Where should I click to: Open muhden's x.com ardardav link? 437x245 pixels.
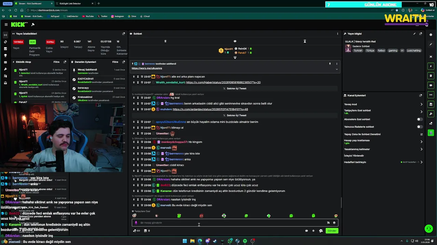click(210, 109)
